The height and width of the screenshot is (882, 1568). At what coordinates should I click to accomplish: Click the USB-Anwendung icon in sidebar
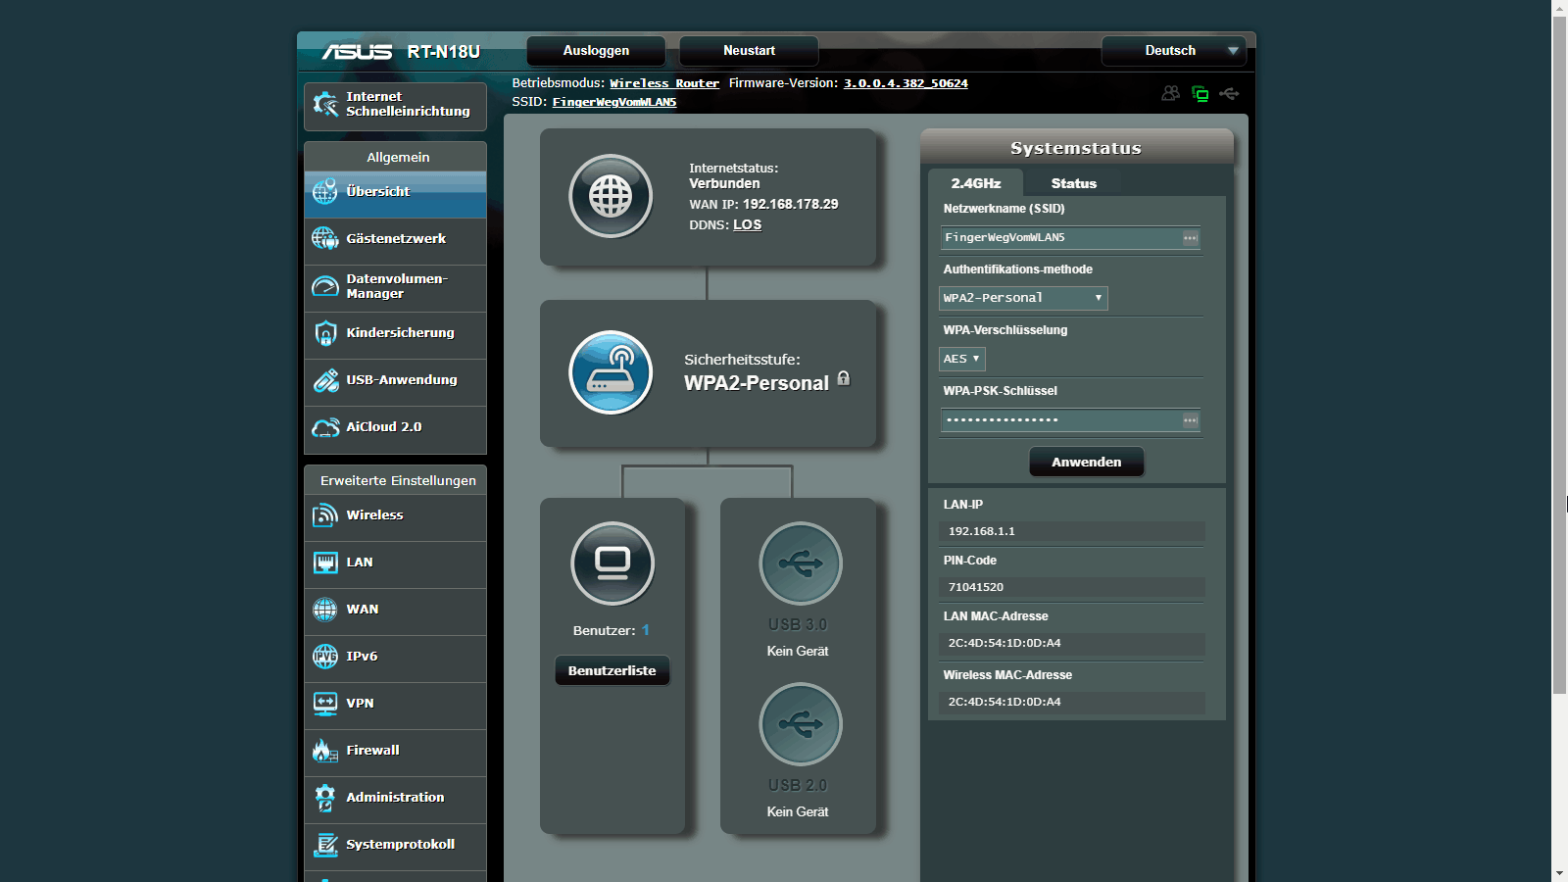(325, 380)
